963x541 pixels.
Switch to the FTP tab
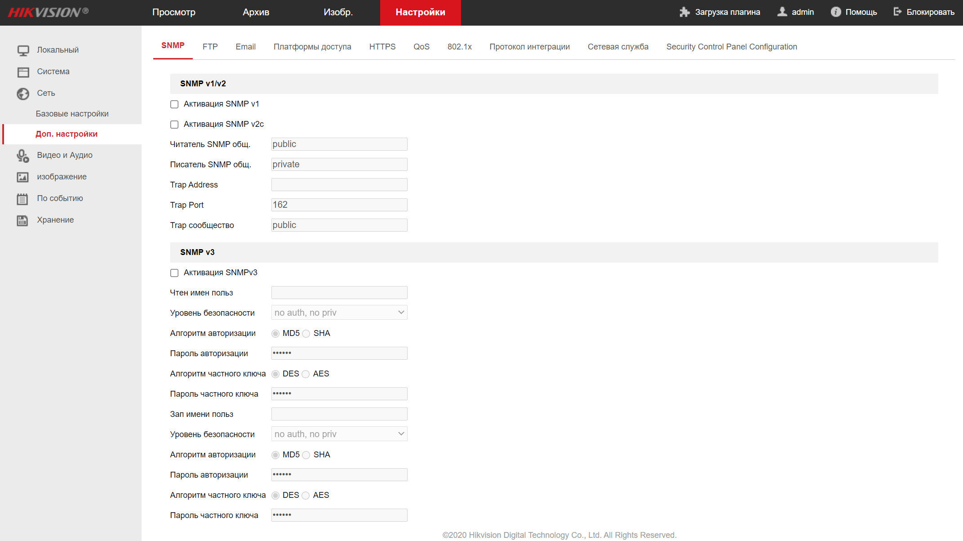click(x=210, y=47)
